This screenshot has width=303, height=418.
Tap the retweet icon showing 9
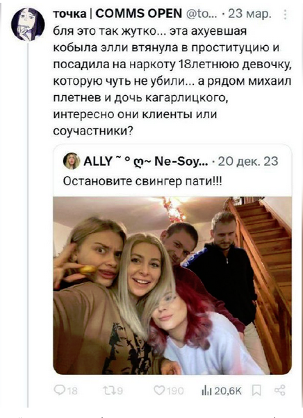109,390
